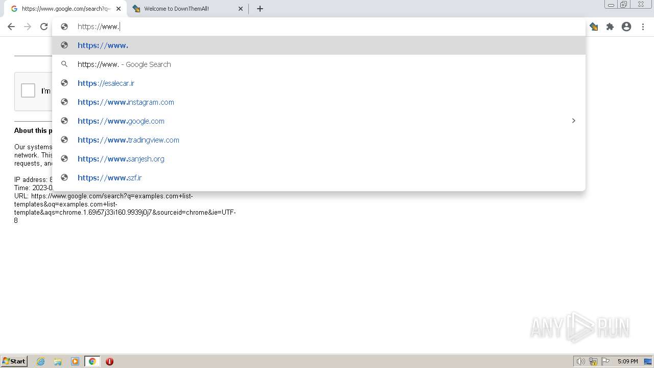Close the Welcome to DownThemAll tab
The image size is (654, 368).
(241, 9)
